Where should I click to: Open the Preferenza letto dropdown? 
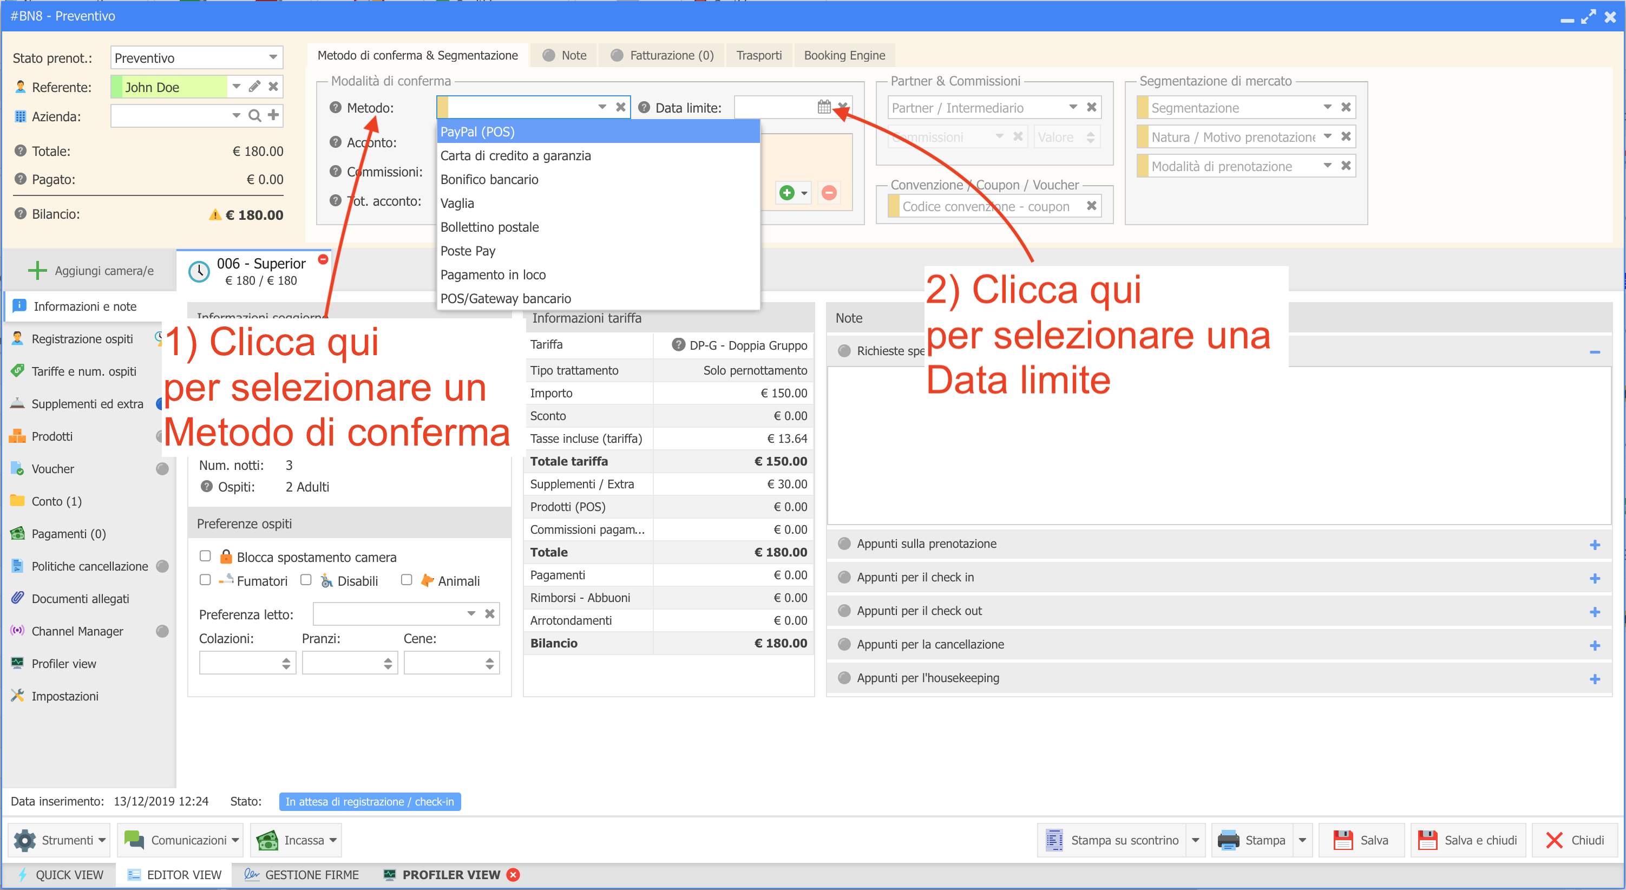471,613
